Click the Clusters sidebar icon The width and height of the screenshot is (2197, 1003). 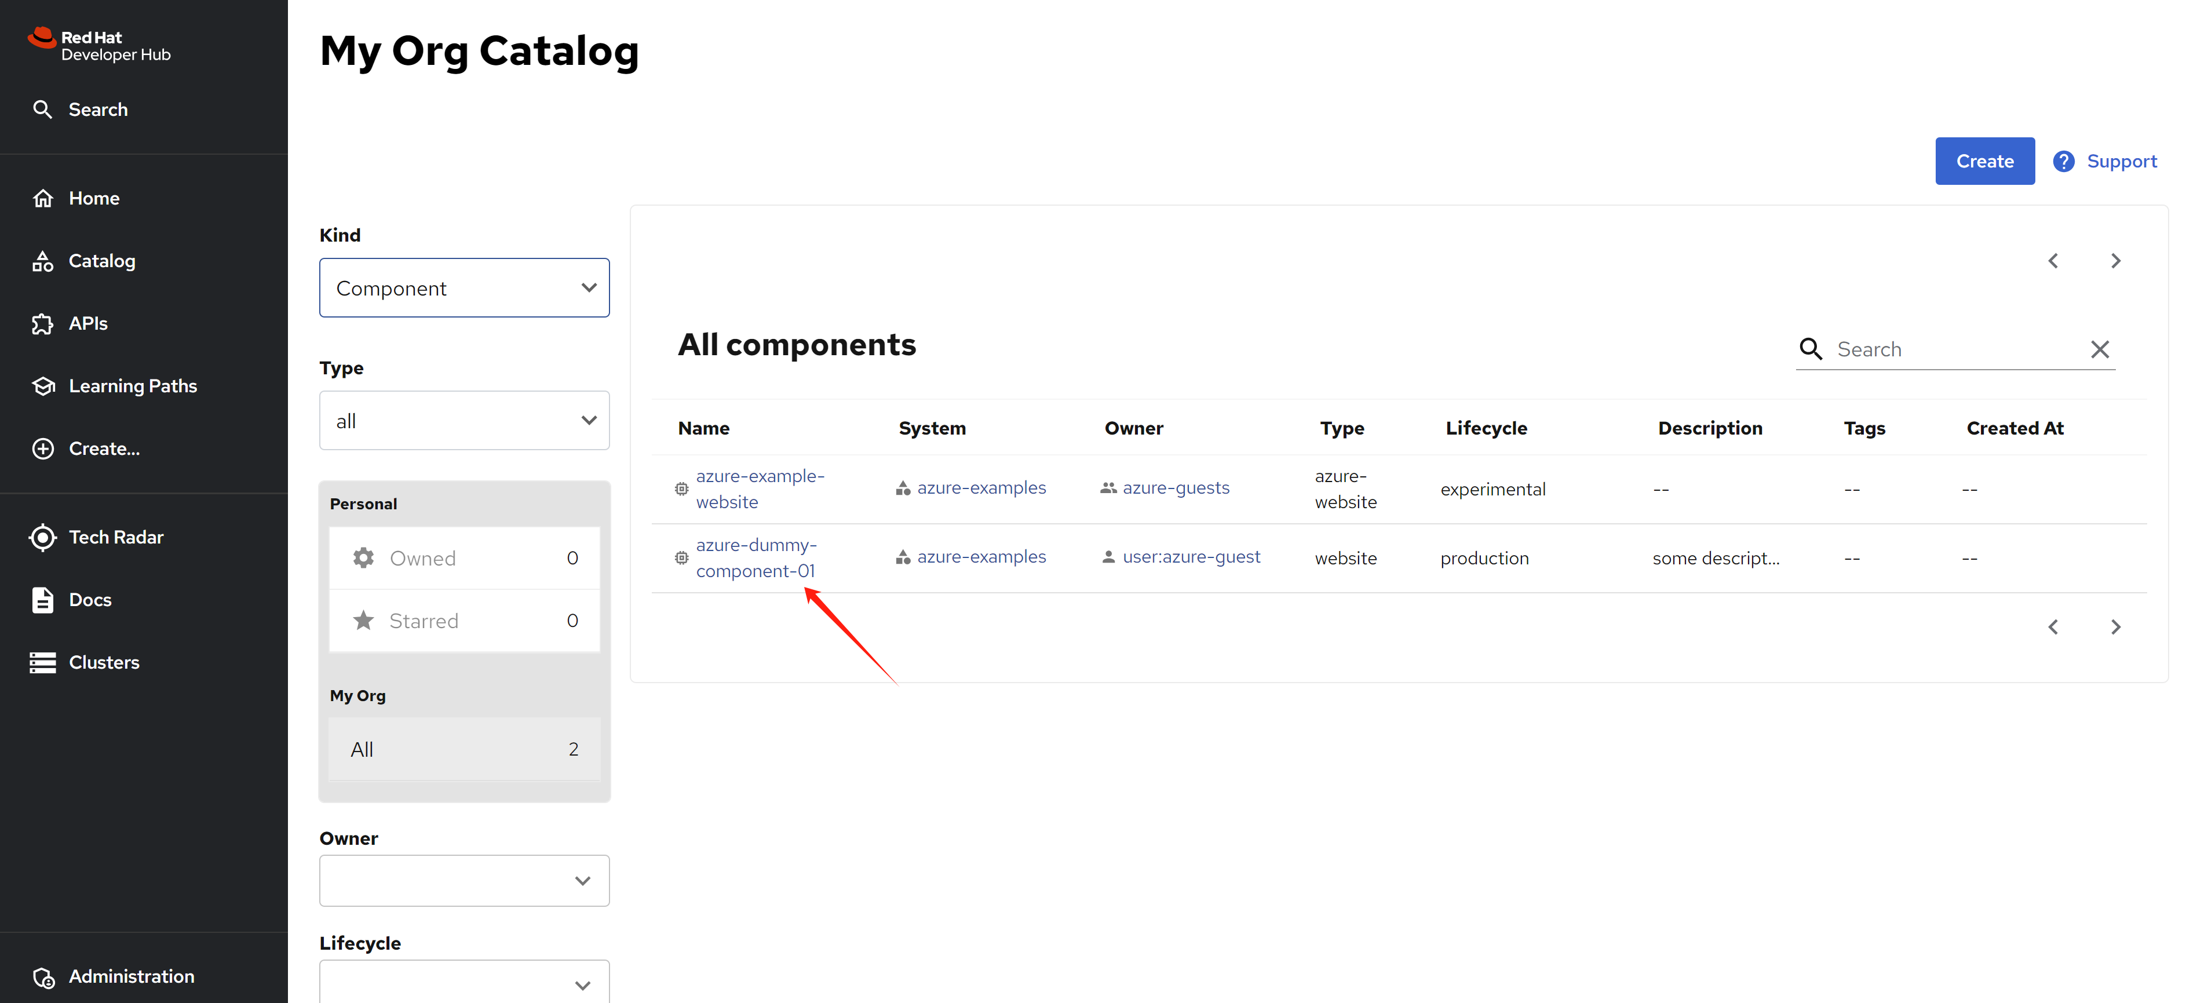(43, 663)
